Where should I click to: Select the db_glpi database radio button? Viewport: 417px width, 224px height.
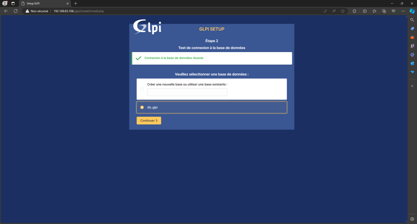[142, 107]
